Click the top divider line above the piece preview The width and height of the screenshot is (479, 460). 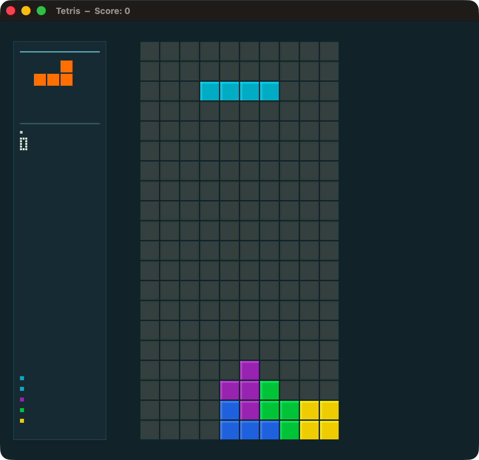point(60,52)
